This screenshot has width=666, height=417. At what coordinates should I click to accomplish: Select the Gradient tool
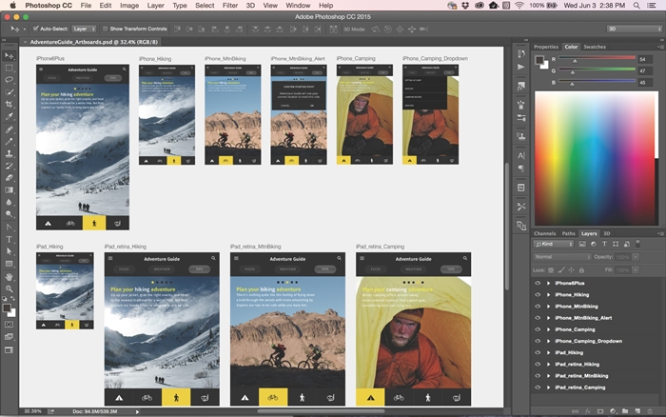click(x=9, y=190)
